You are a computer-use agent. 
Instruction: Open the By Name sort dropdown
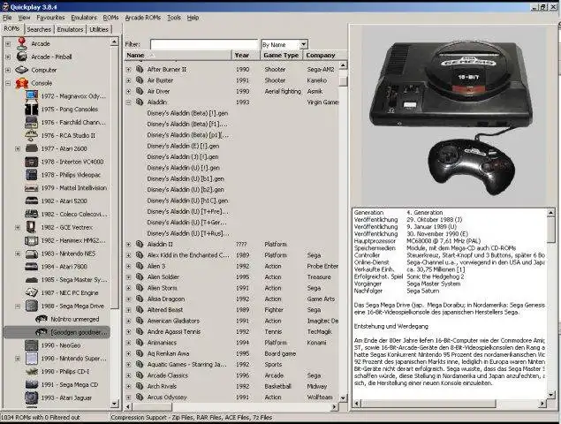tap(303, 44)
